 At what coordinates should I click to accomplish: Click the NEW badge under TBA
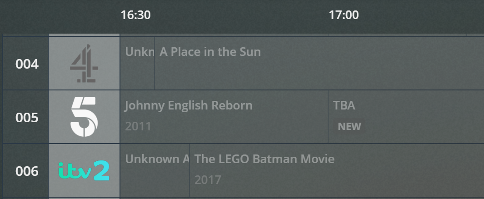click(349, 126)
